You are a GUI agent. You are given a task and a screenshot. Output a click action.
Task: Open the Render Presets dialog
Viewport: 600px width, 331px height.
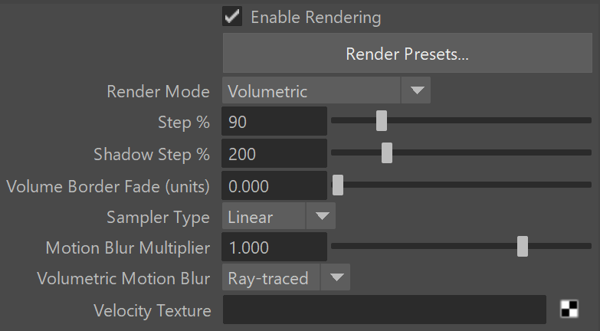[x=407, y=53]
